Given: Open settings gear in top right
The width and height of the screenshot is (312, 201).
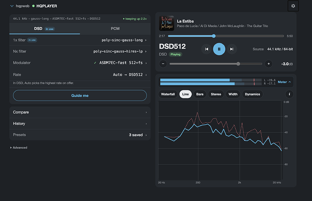Looking at the screenshot, I should click(x=293, y=6).
